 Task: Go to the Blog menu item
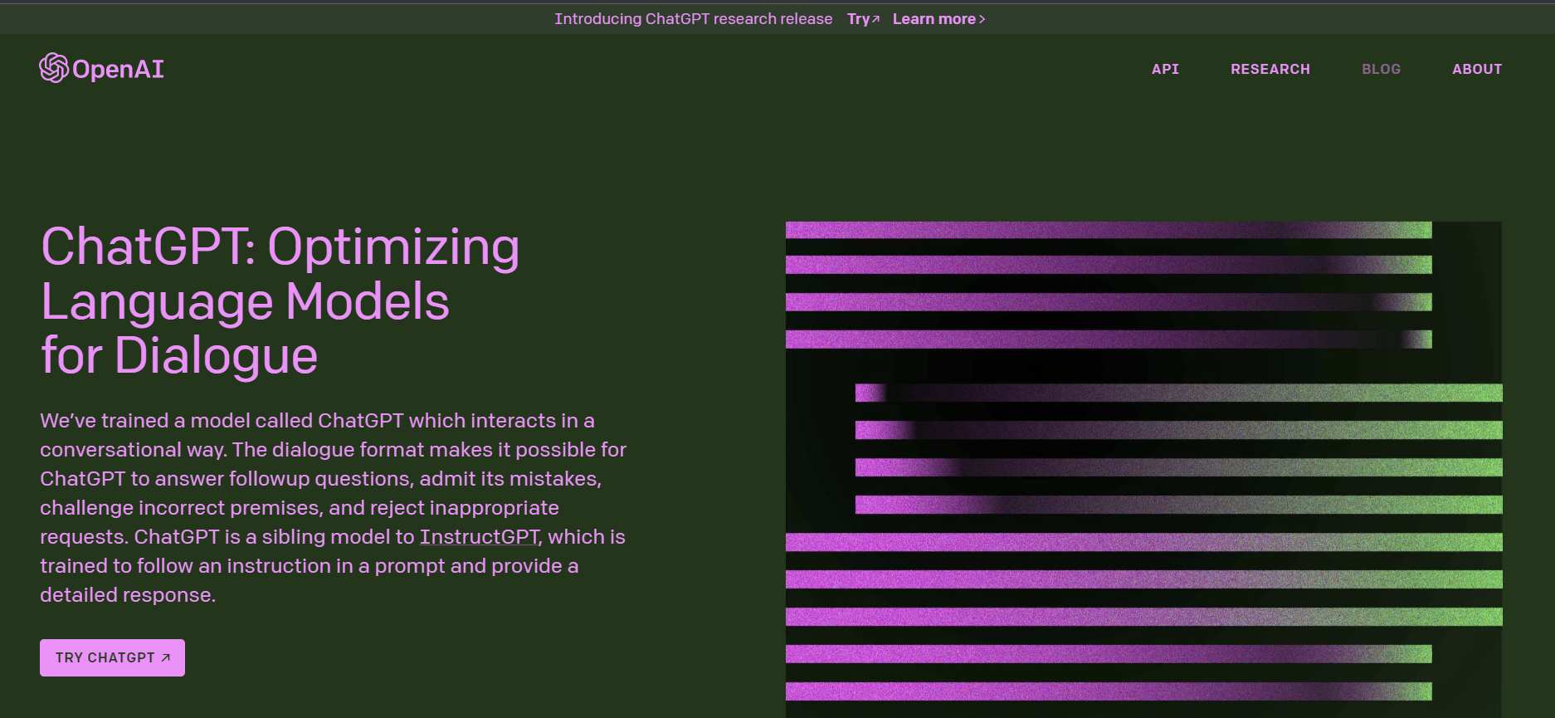coord(1381,69)
